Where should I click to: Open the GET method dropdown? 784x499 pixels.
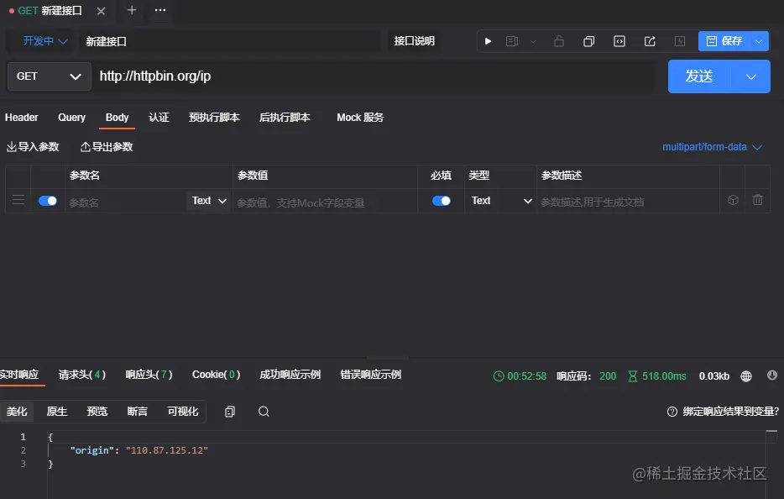pyautogui.click(x=49, y=76)
